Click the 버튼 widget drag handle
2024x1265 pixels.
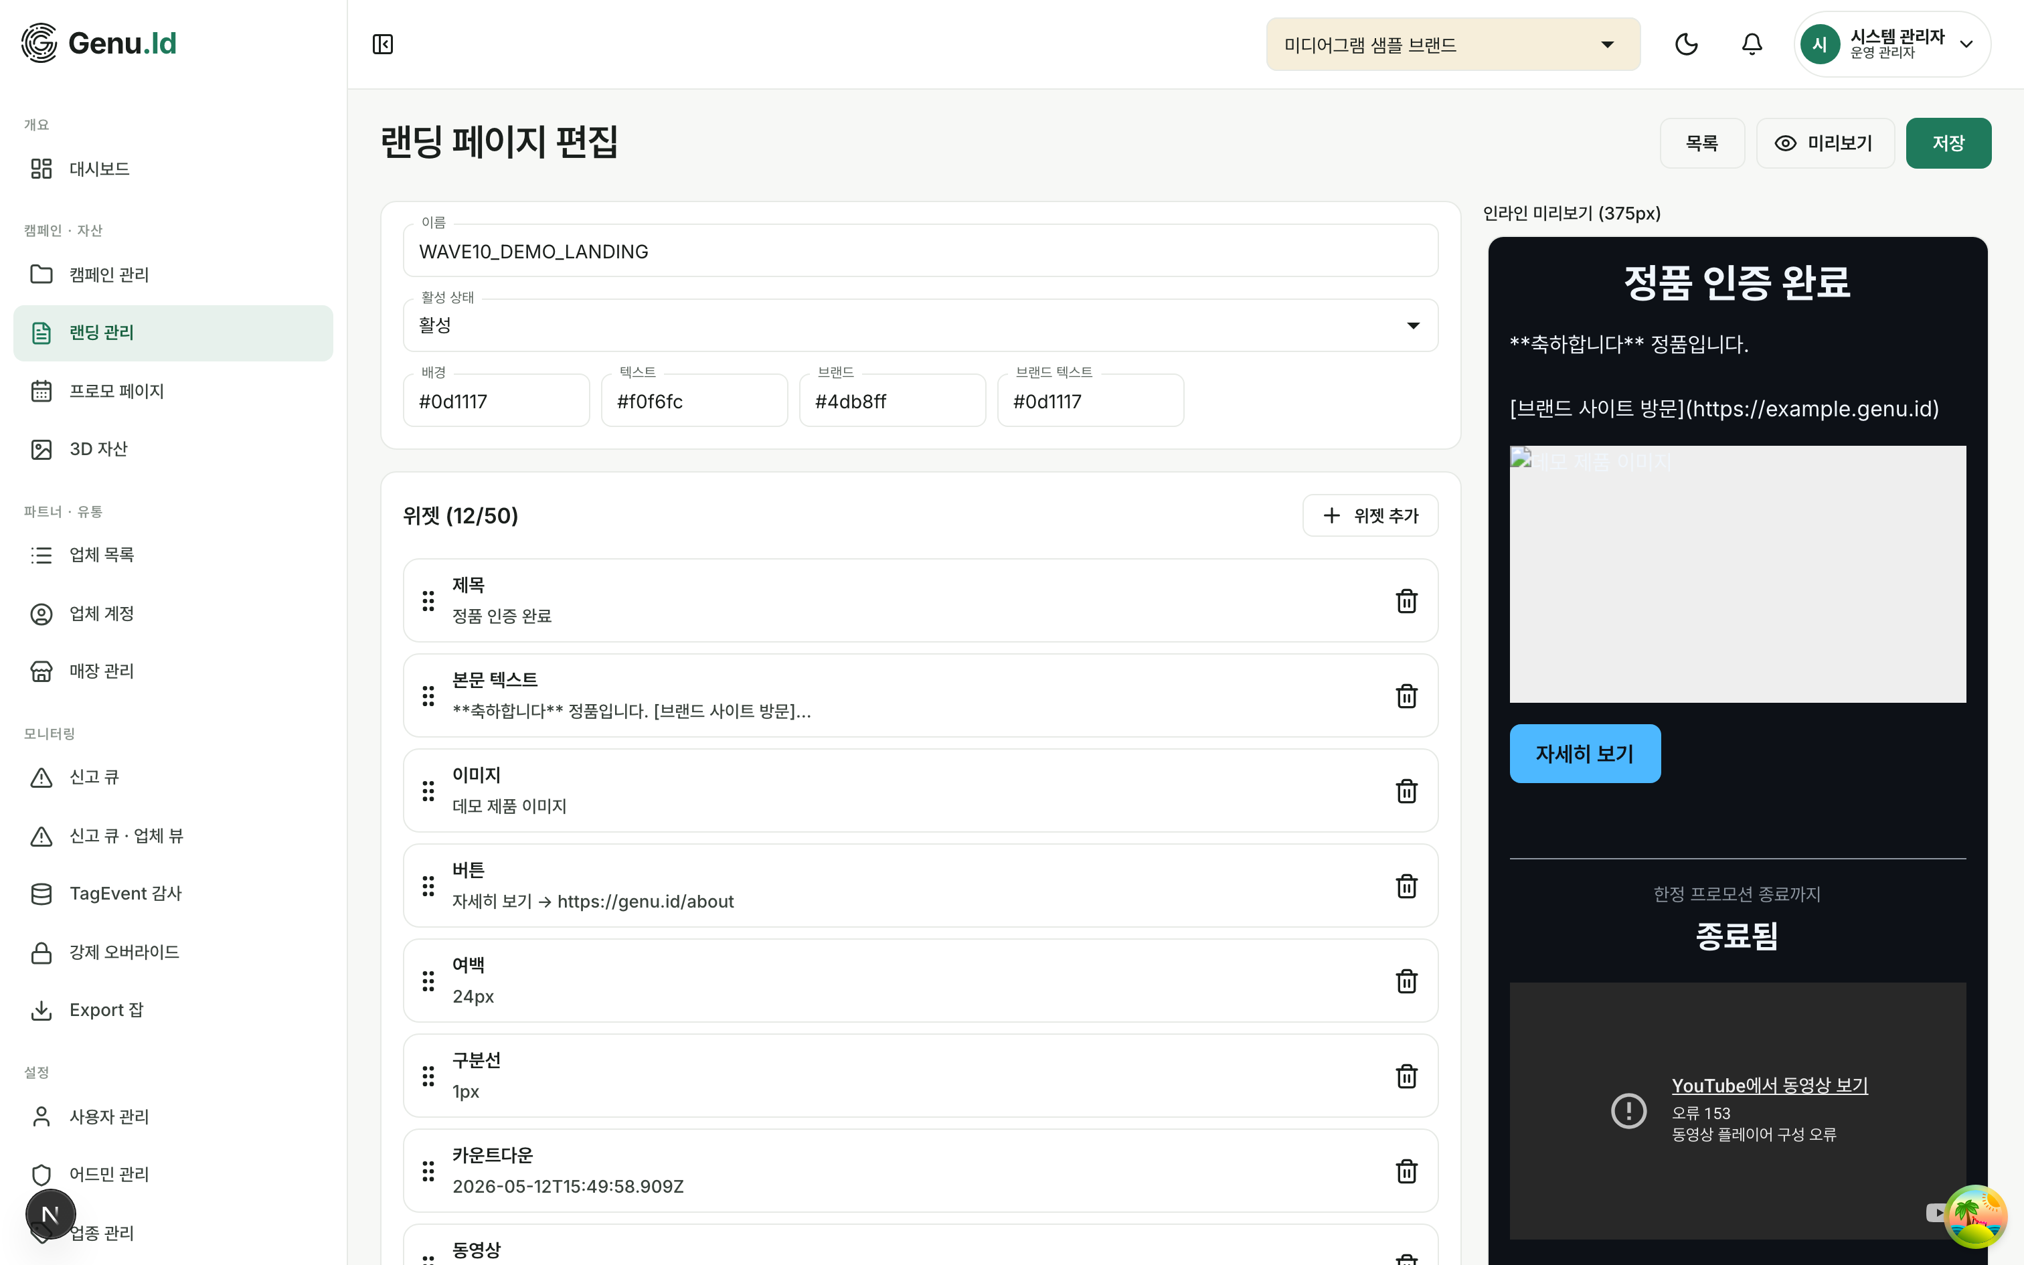pos(428,886)
